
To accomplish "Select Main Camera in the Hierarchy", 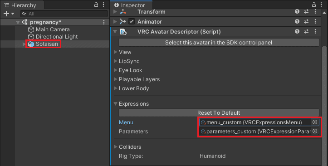I will (x=53, y=29).
